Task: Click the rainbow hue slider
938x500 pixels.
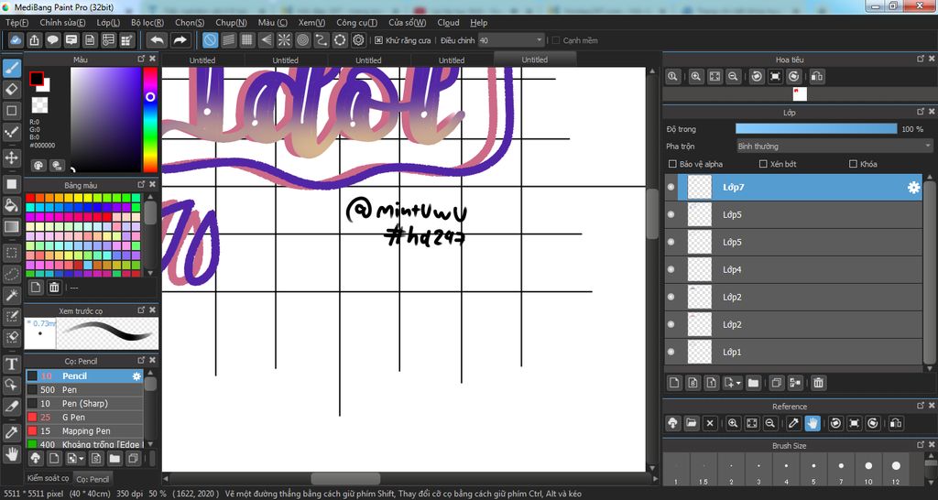Action: (150, 120)
